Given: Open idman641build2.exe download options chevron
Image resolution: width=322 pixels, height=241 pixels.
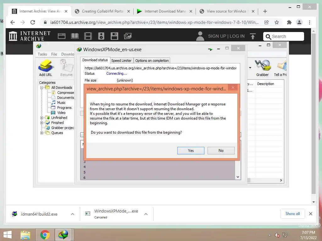Looking at the screenshot, I should coord(73,214).
